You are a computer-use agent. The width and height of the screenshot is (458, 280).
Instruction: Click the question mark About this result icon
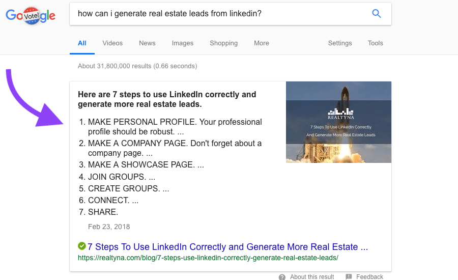pos(282,277)
